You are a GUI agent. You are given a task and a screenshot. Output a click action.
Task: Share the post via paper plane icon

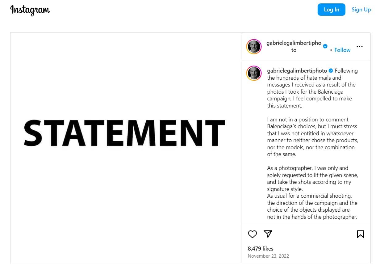click(x=268, y=234)
